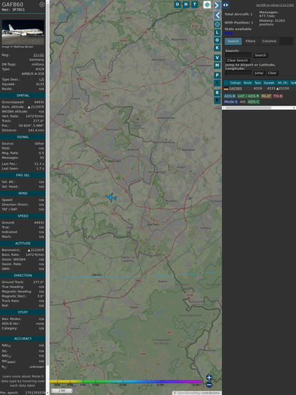This screenshot has width=296, height=395.
Task: Open the GAF860 callsign link in table
Action: click(236, 88)
